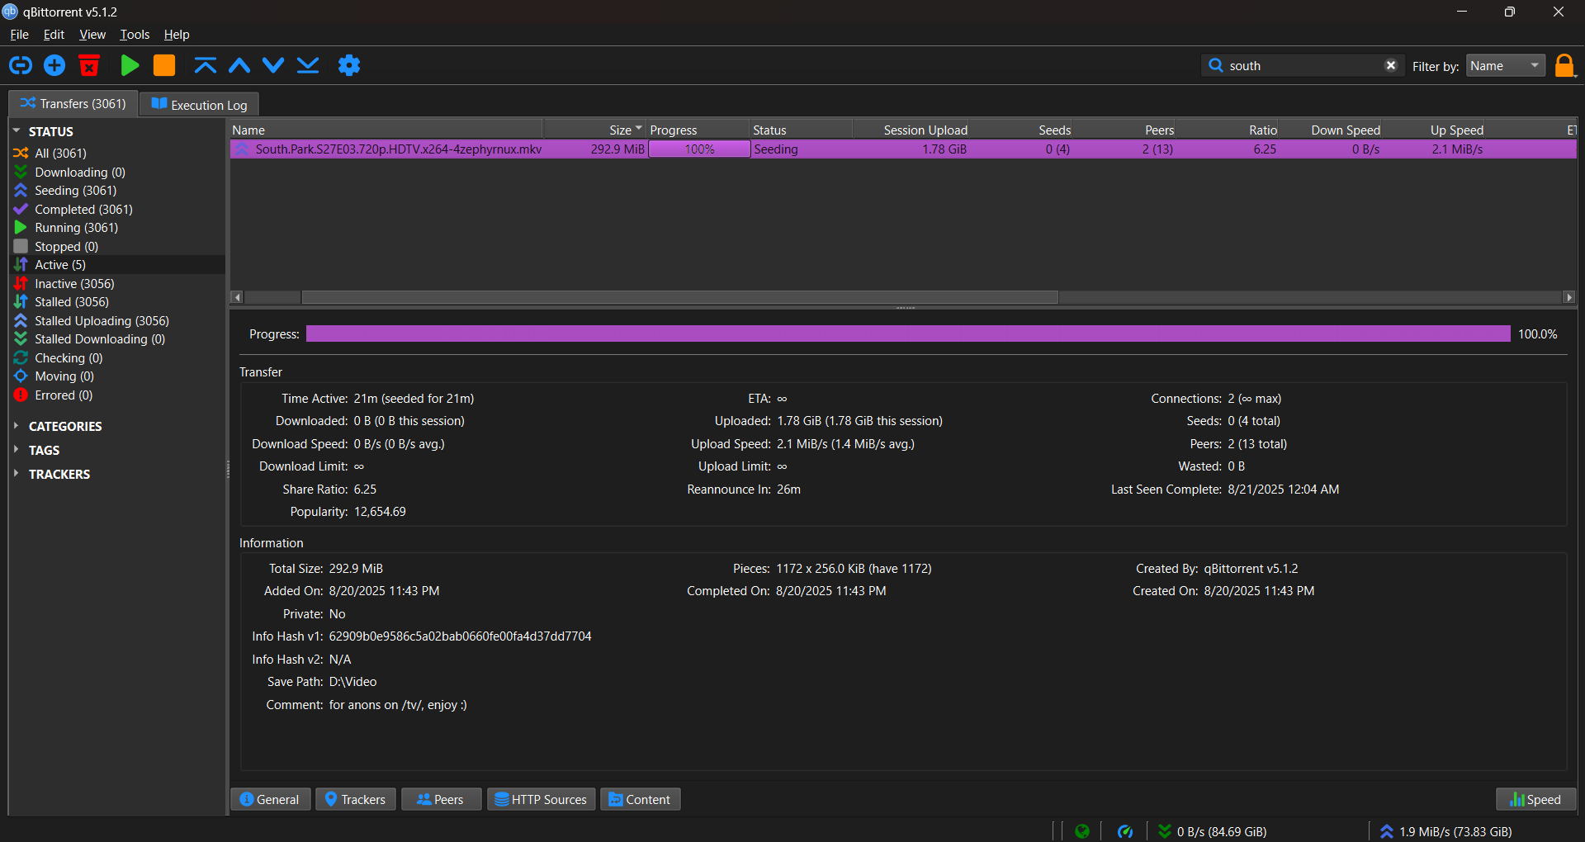Move torrent to top of queue
1585x842 pixels.
(x=205, y=65)
